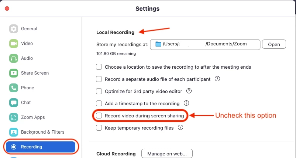Open help for timestamp option
The image size is (296, 158).
coord(186,103)
